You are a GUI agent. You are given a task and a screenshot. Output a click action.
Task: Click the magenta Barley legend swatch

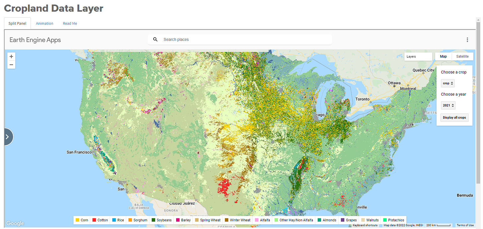point(178,220)
